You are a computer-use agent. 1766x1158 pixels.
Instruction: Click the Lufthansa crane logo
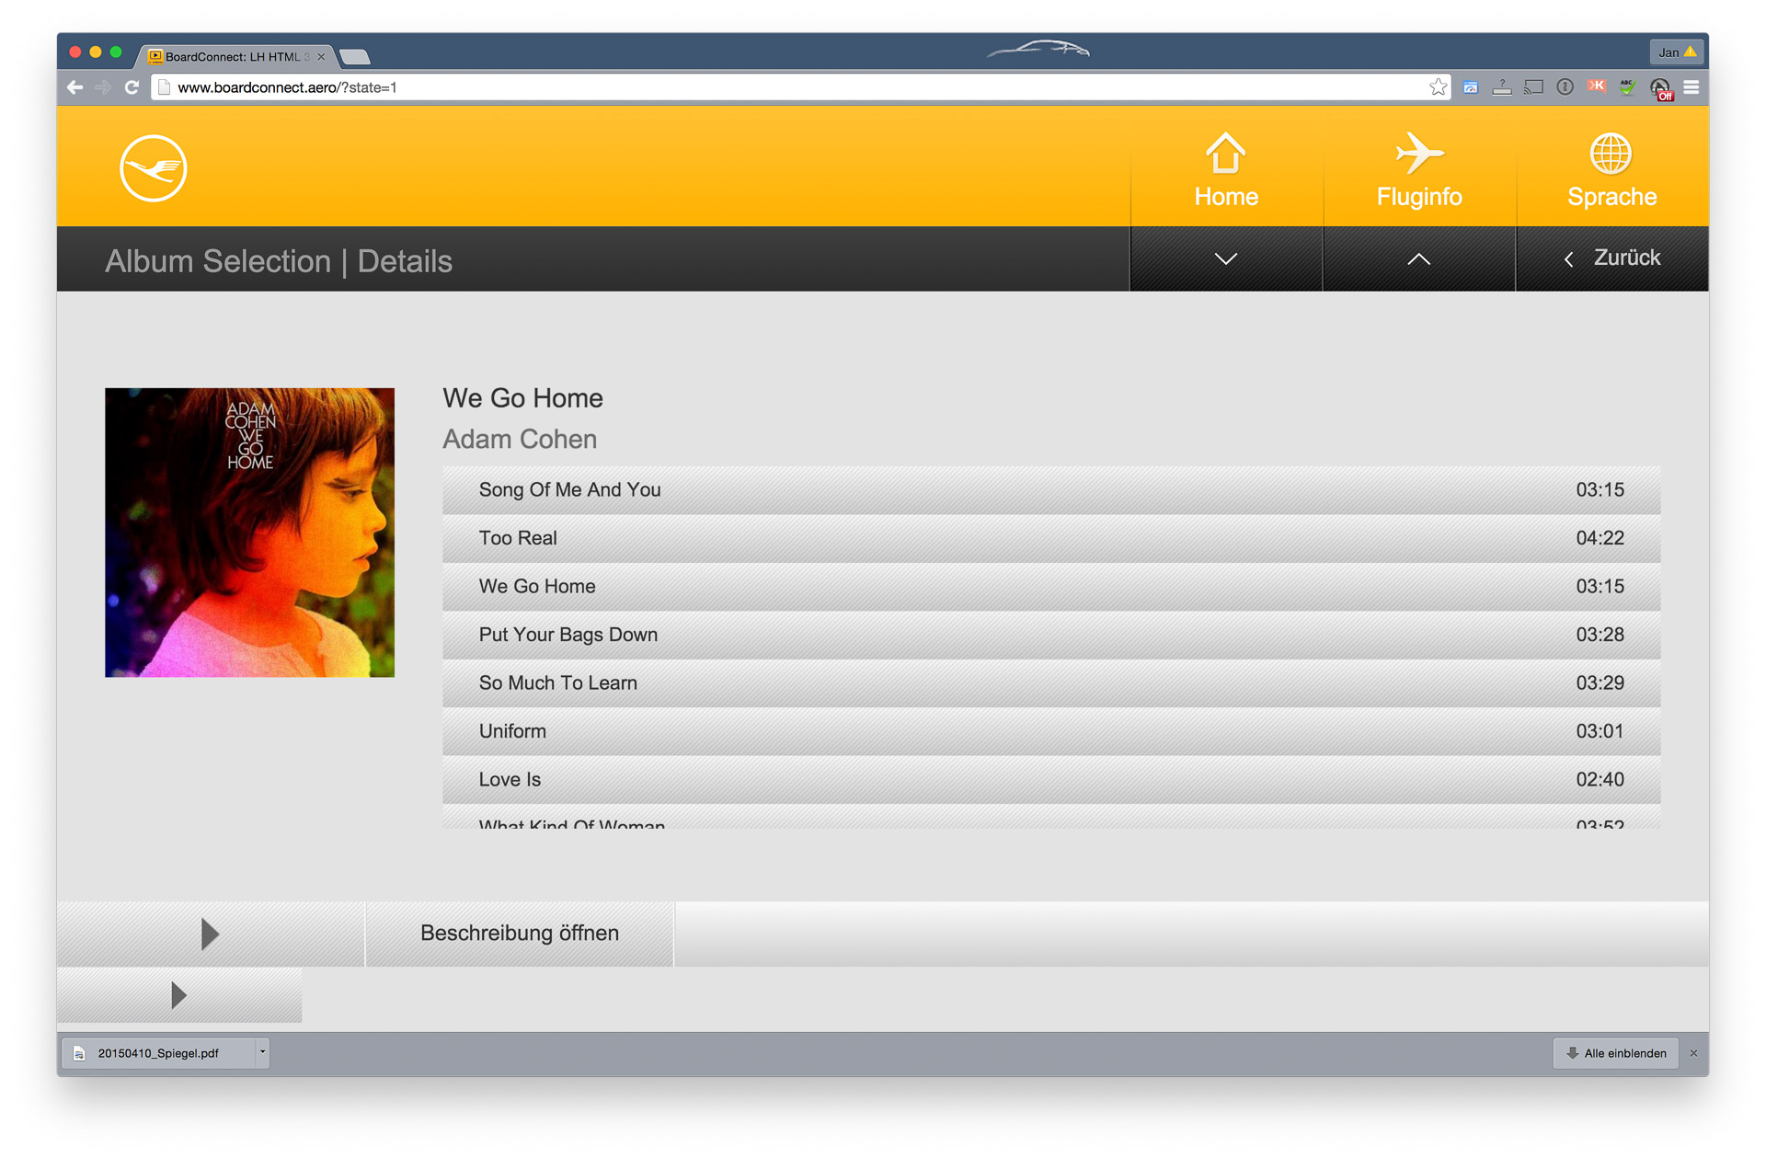[x=154, y=168]
